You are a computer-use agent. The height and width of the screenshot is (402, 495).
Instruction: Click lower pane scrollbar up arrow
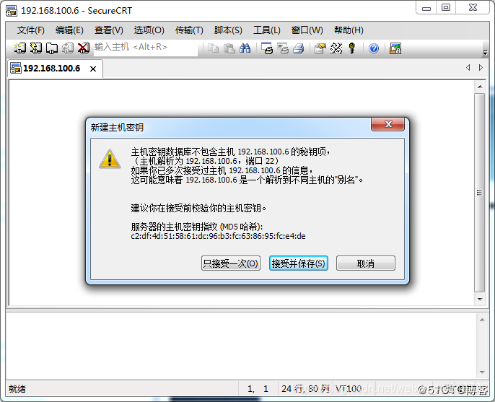tap(482, 320)
